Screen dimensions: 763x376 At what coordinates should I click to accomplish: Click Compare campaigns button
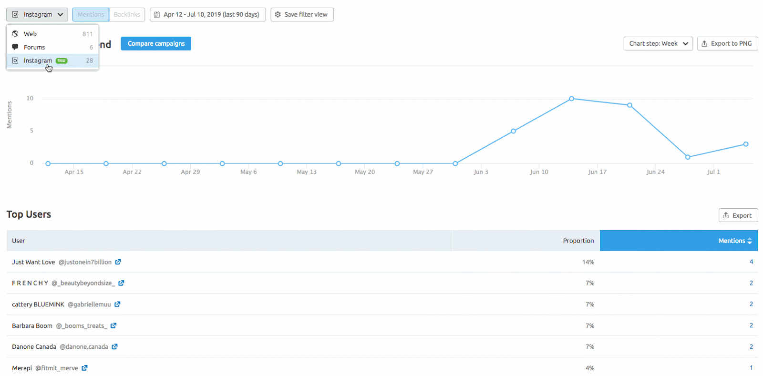156,43
